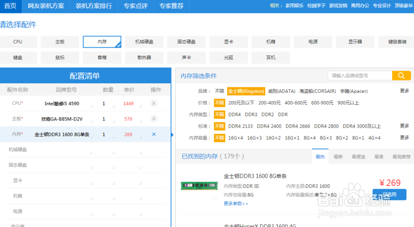The image size is (414, 227).
Task: Filter memory type to DDR4
Action: pyautogui.click(x=234, y=114)
